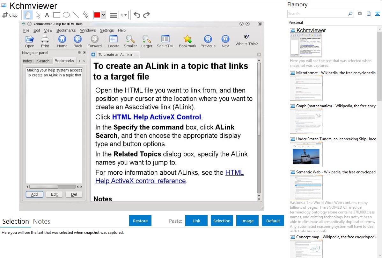382x258 pixels.
Task: Open the Microformat Wikipedia snapshot thumbnail
Action: [x=306, y=88]
